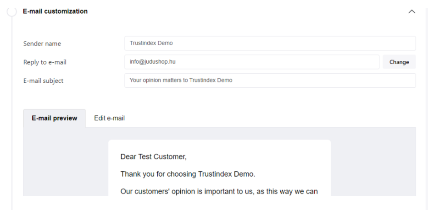This screenshot has width=428, height=210.
Task: Open the Edit e-mail tab
Action: coord(109,118)
